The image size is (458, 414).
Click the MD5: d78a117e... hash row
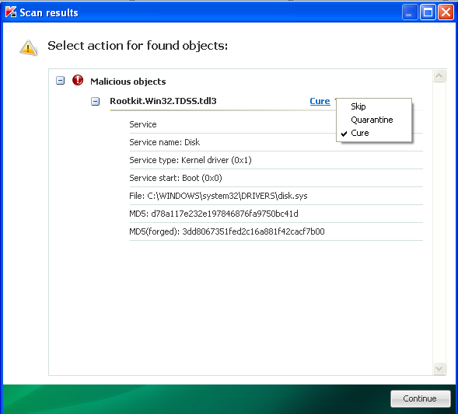tap(276, 214)
